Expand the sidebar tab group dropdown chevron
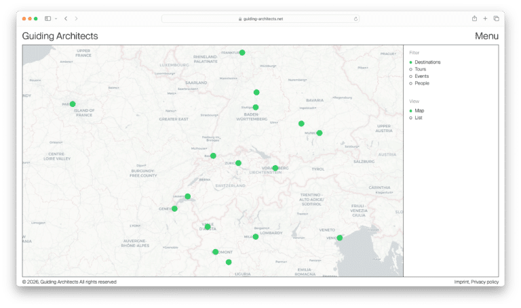The height and width of the screenshot is (308, 521). (x=56, y=18)
